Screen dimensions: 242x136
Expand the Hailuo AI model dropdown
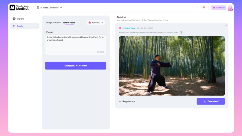coord(96,22)
